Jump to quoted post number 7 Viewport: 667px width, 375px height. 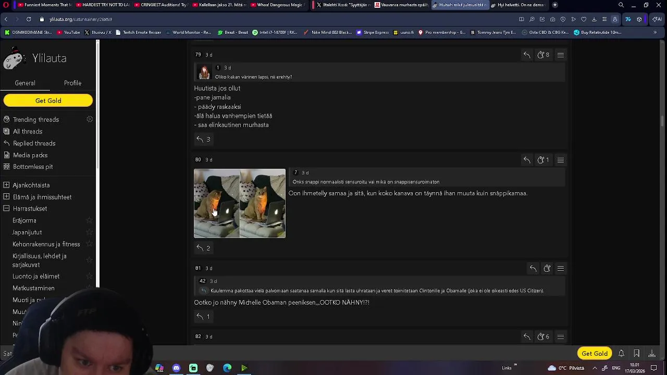coord(295,172)
